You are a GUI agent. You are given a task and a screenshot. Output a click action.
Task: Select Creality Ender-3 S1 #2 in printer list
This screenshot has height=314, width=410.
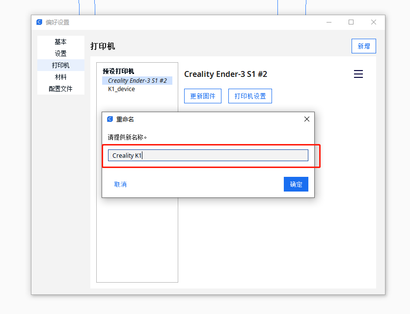pos(137,81)
